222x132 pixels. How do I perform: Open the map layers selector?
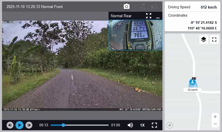204,40
